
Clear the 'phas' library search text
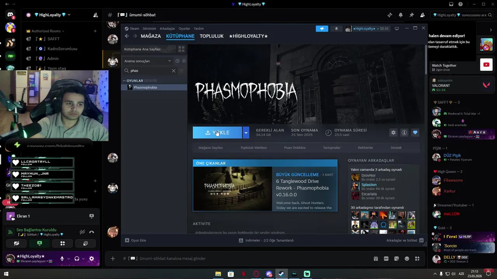point(174,71)
